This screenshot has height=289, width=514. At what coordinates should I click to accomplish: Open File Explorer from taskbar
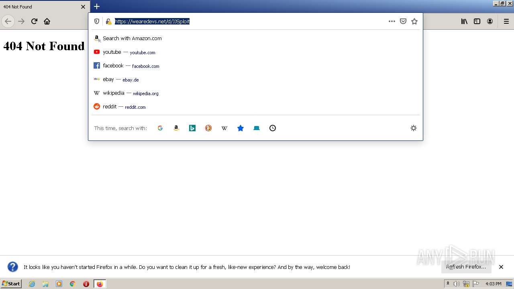coord(45,284)
